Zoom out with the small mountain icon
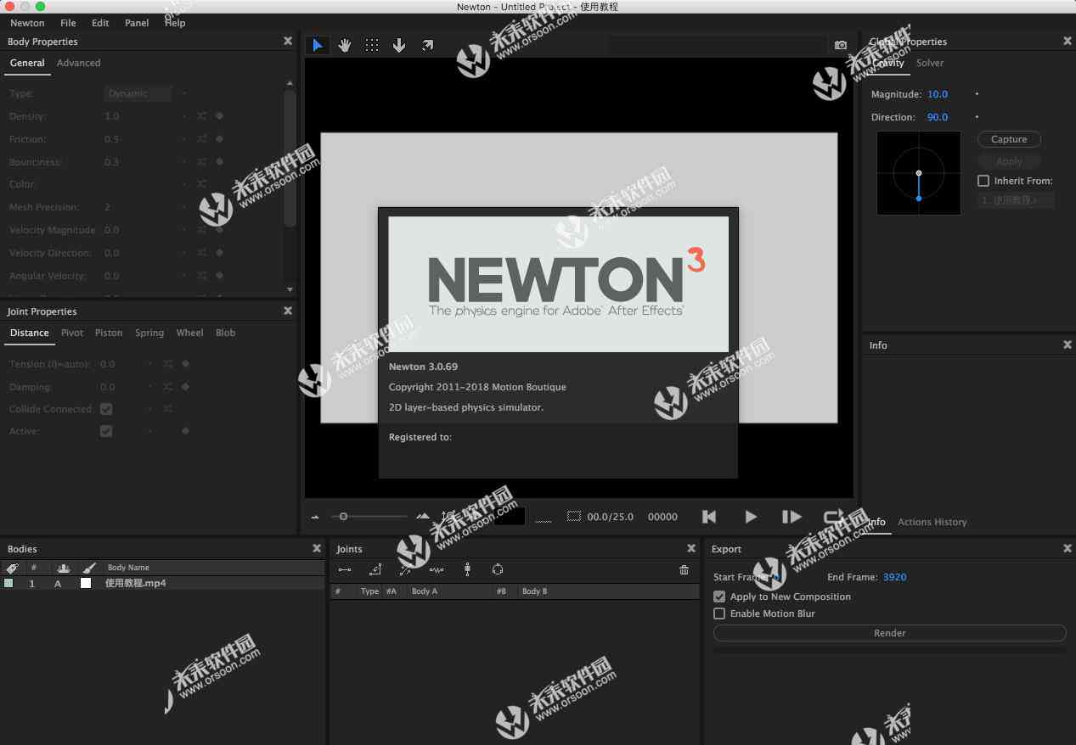Screen dimensions: 1076x745 315,517
